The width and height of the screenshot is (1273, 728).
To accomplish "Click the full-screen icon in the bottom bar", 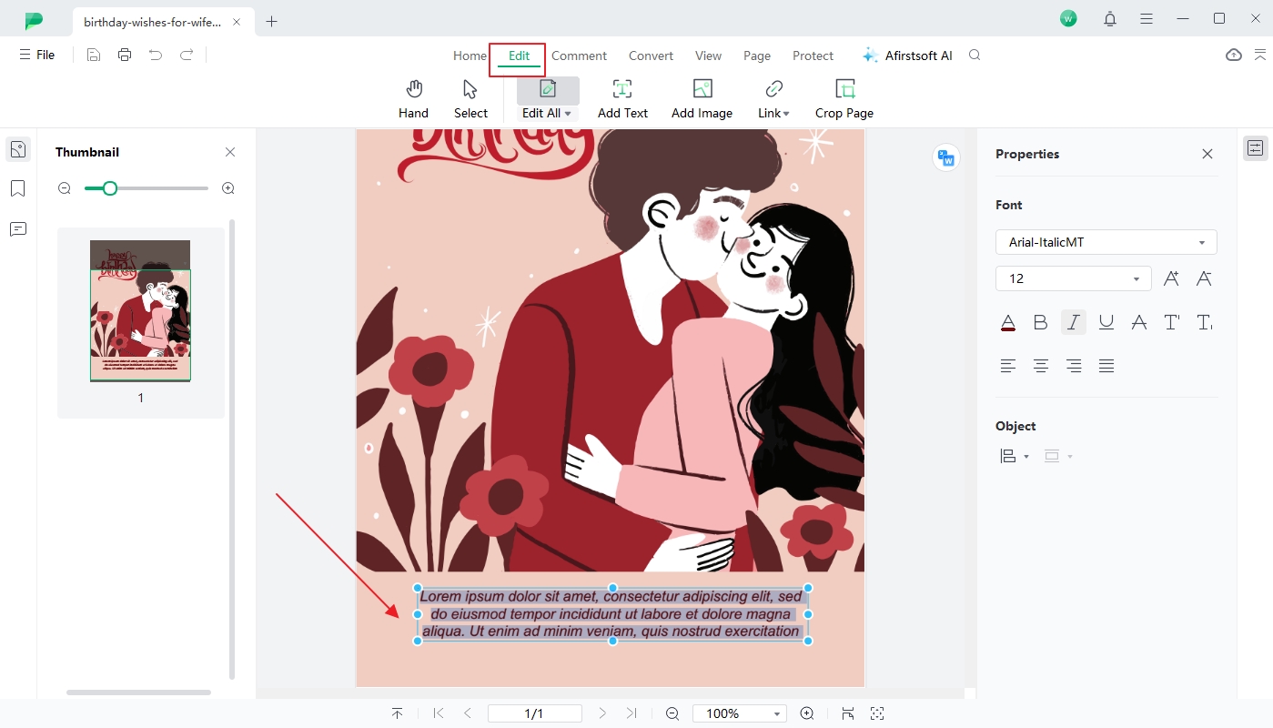I will [877, 713].
